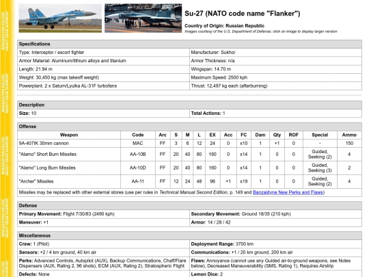
Task: Click the AA-10B code cell
Action: [138, 155]
